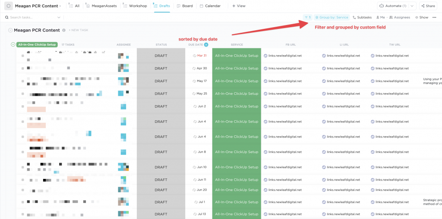Click the LI URL column header
The image size is (442, 219).
click(344, 44)
